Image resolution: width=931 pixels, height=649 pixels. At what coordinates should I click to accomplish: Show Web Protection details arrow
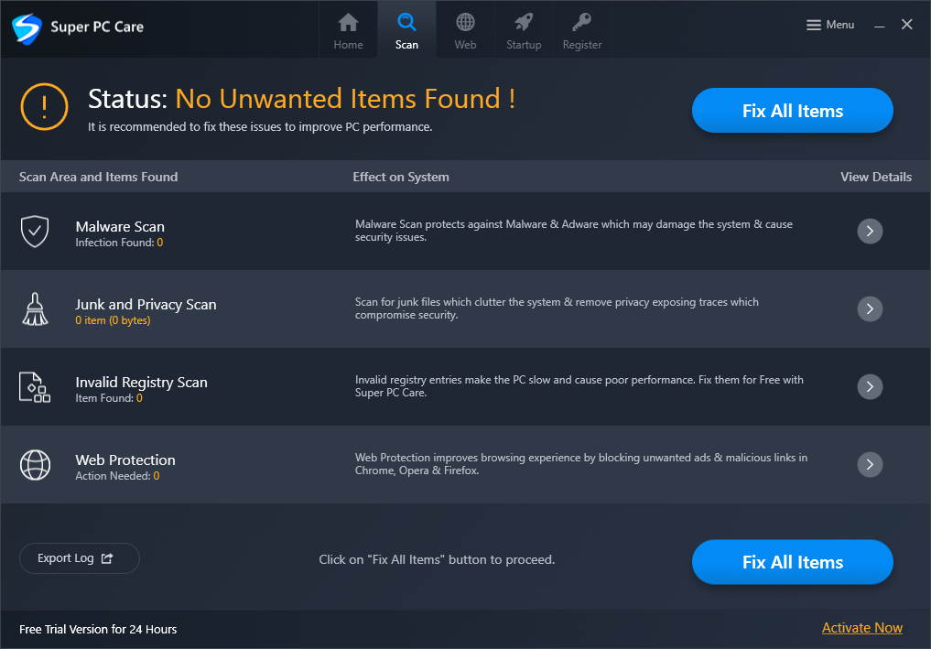click(x=870, y=464)
